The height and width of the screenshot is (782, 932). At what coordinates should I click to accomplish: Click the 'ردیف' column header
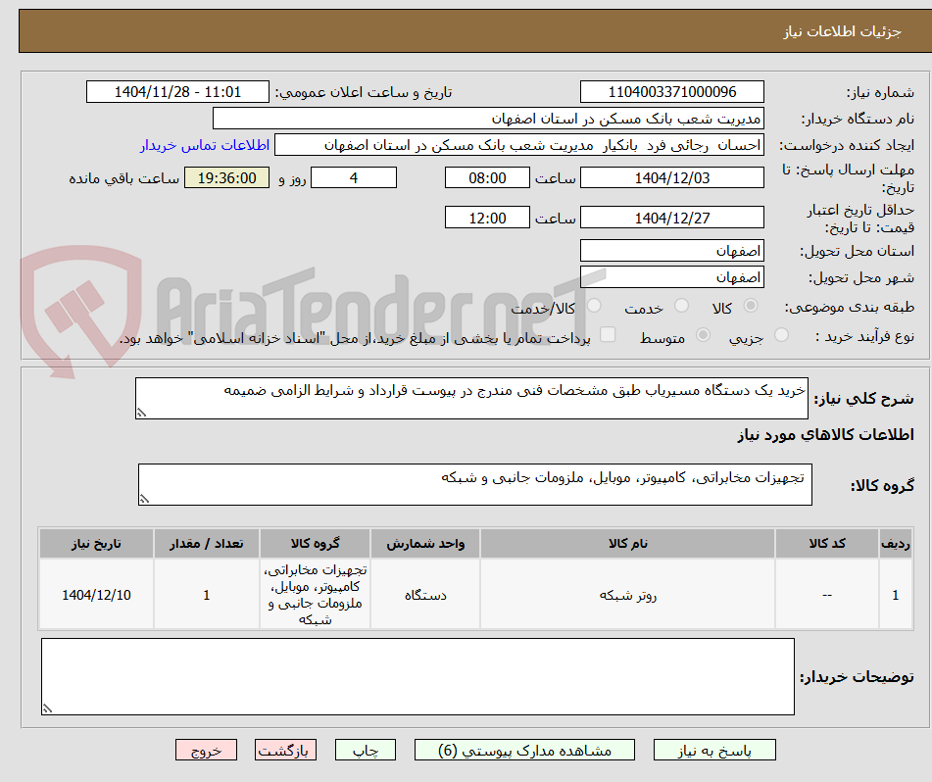click(896, 543)
